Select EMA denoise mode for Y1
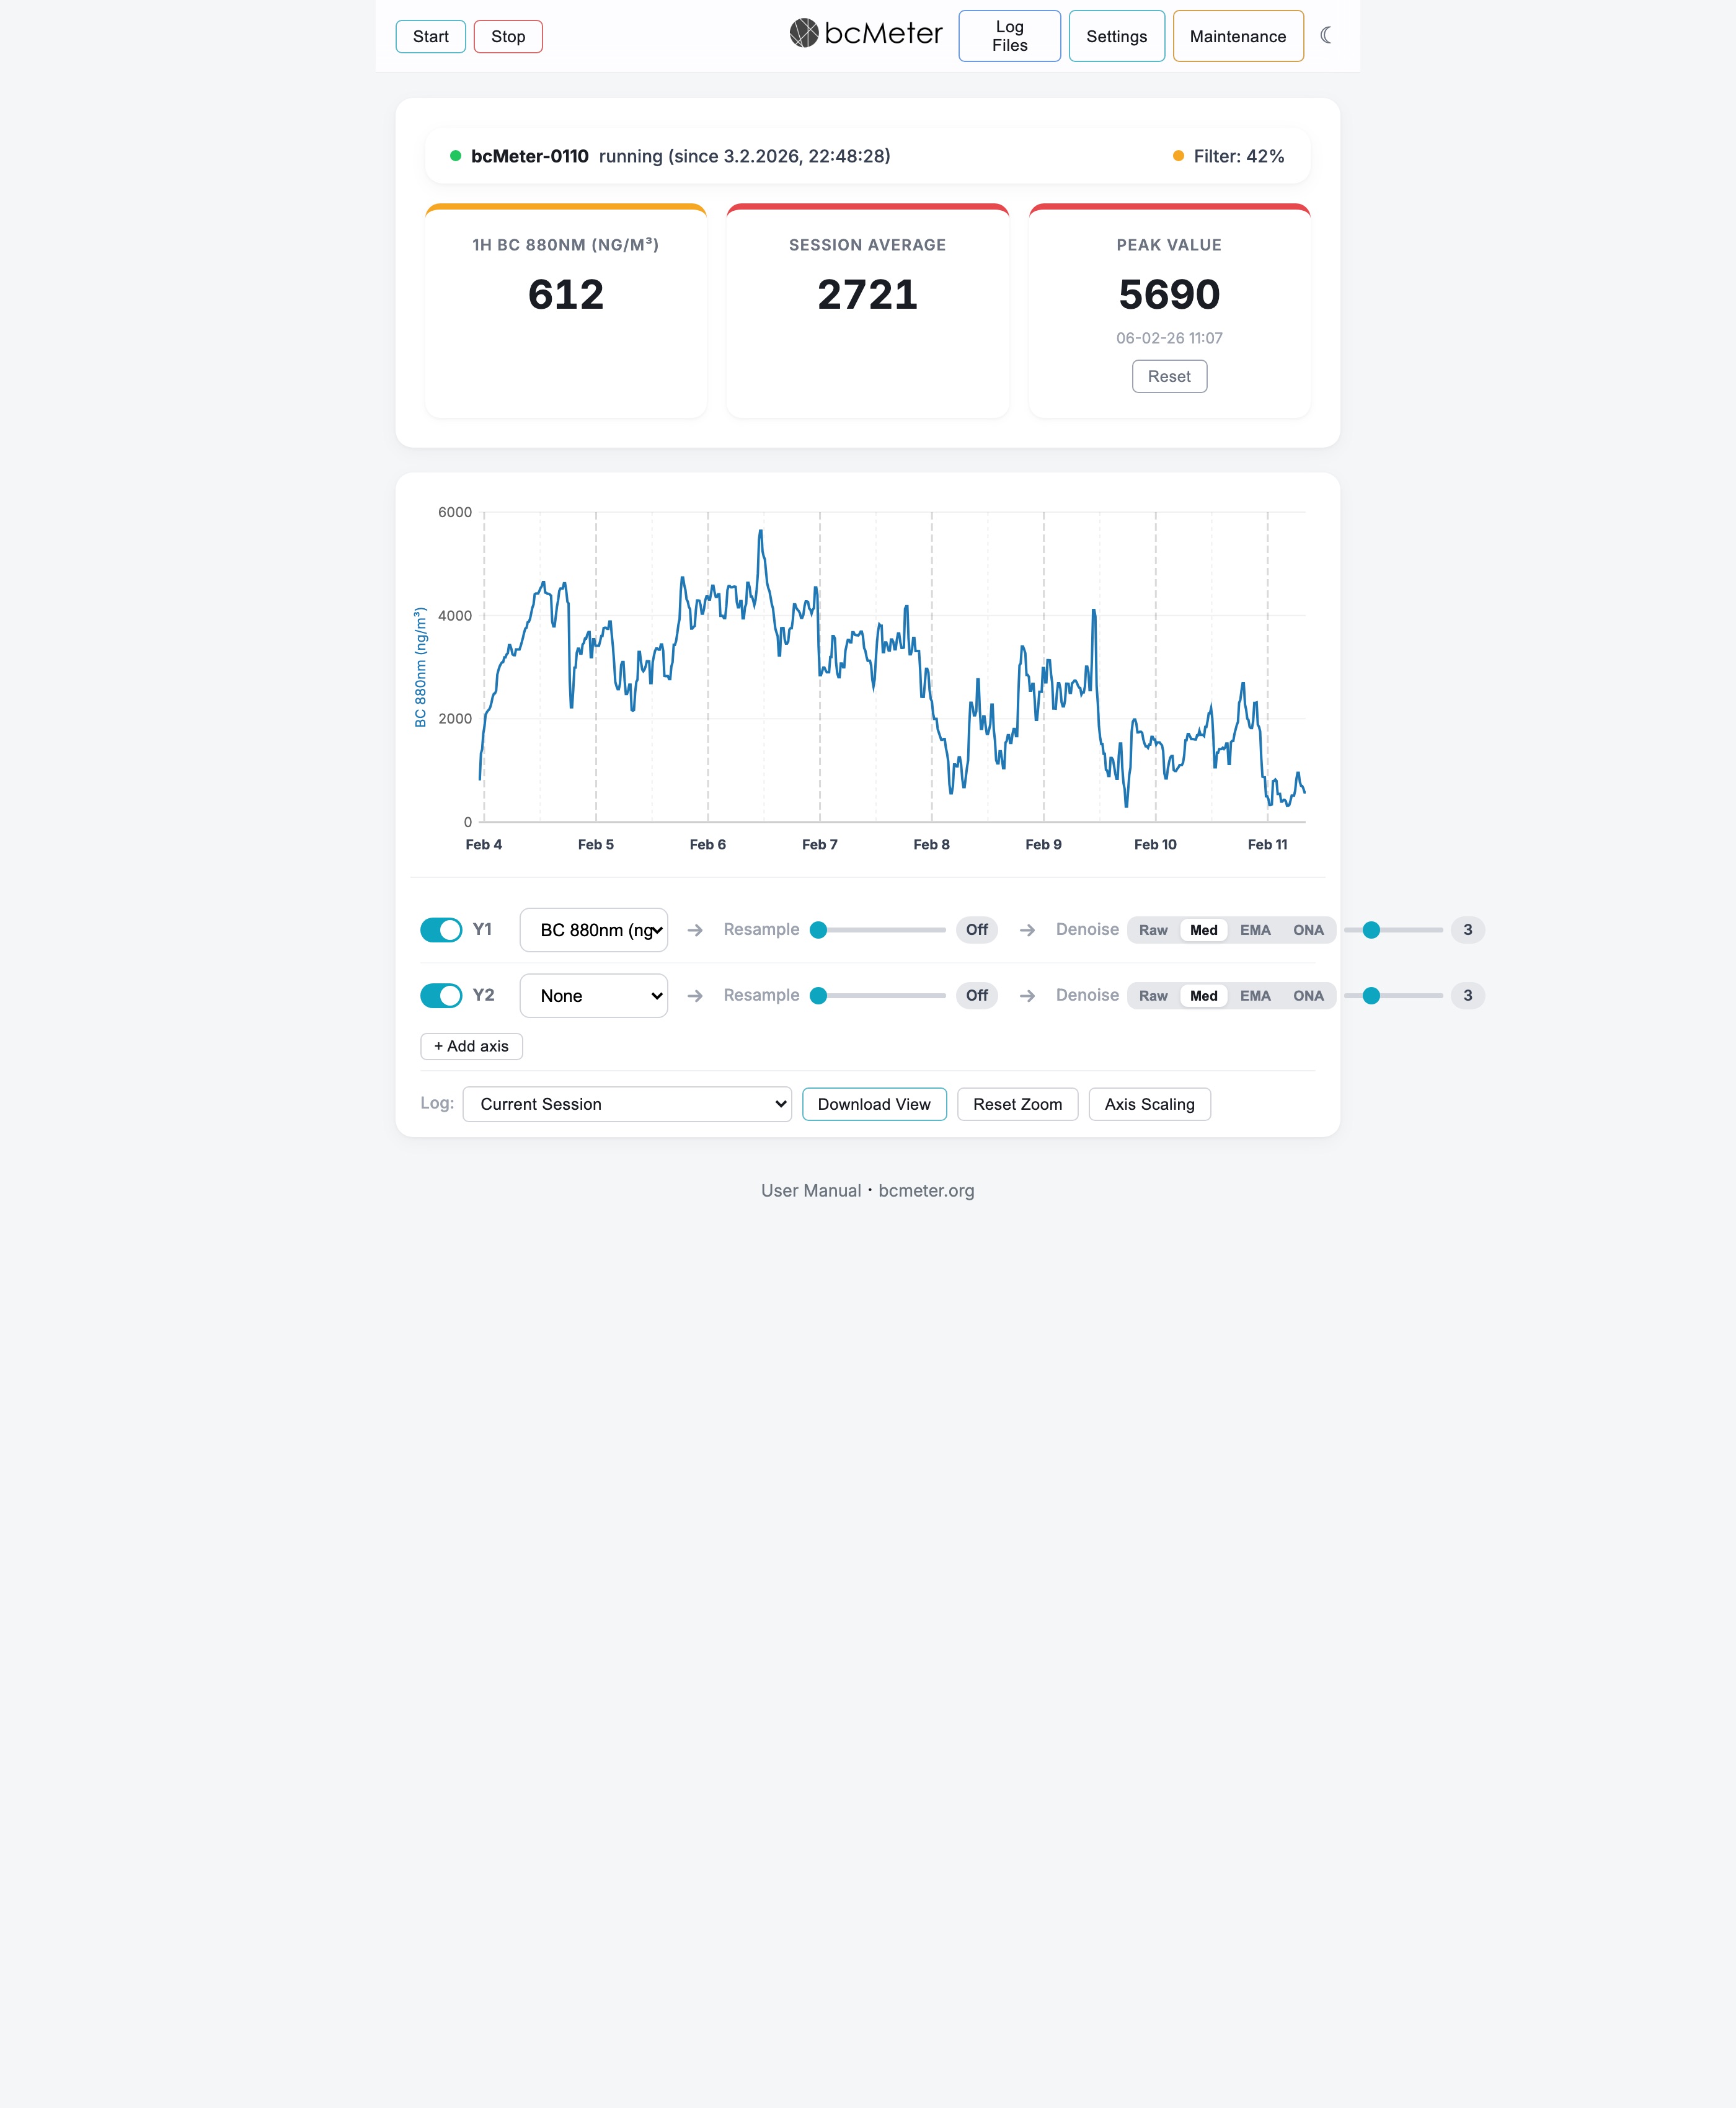The width and height of the screenshot is (1736, 2108). tap(1255, 930)
